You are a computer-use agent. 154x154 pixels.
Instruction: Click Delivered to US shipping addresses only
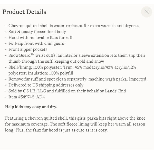[46, 85]
